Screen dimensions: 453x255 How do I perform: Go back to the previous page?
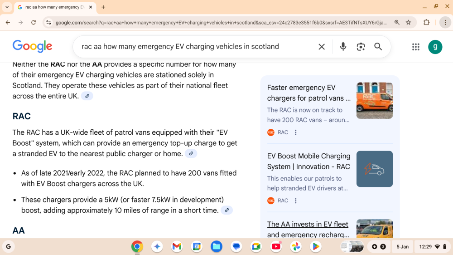[x=8, y=22]
